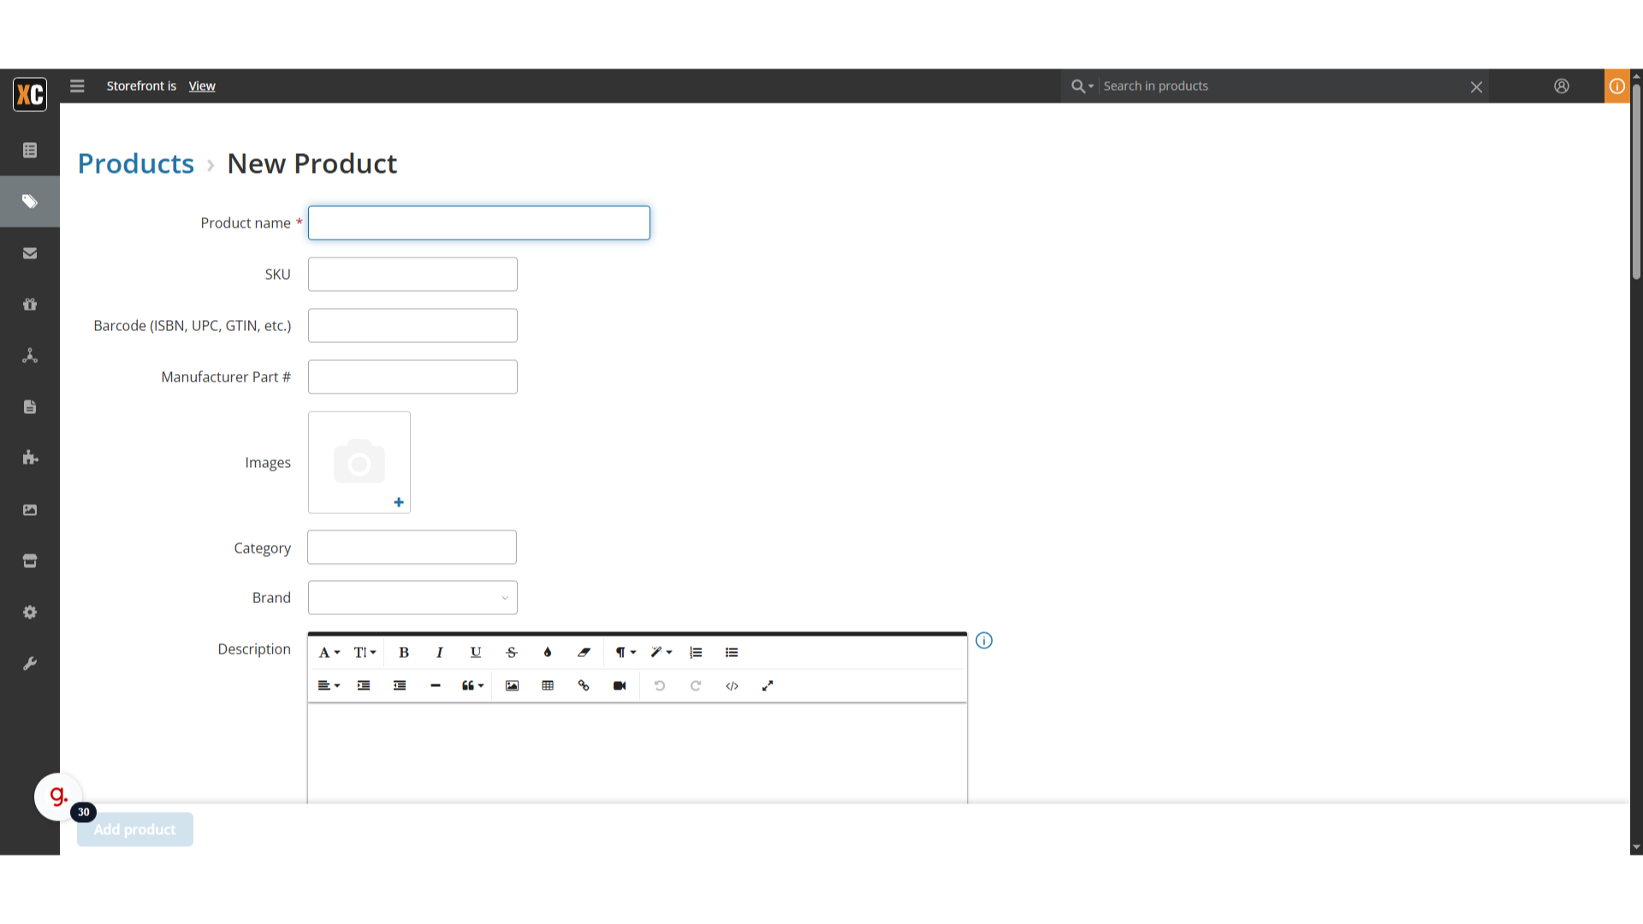Insert a link in description
The image size is (1643, 924).
pyautogui.click(x=584, y=686)
